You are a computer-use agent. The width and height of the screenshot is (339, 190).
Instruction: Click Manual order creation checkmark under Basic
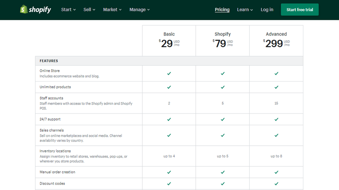(x=169, y=172)
